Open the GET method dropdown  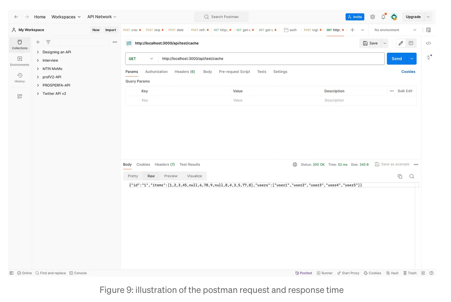pyautogui.click(x=141, y=59)
